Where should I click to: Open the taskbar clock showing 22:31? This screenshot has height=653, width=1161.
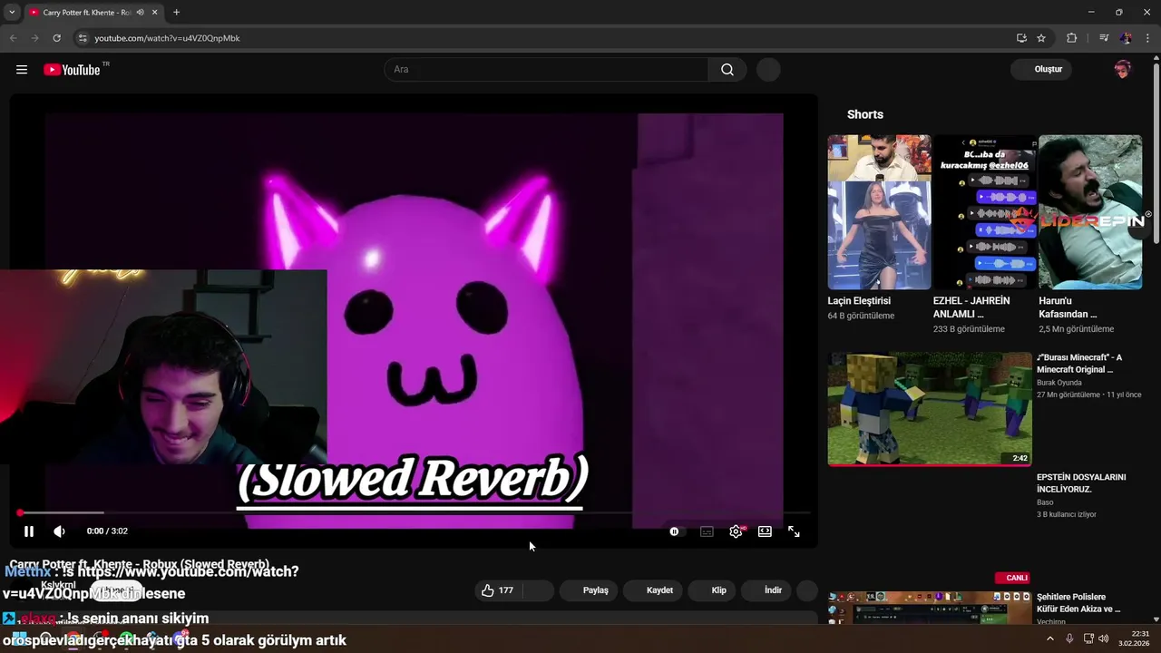click(x=1134, y=638)
